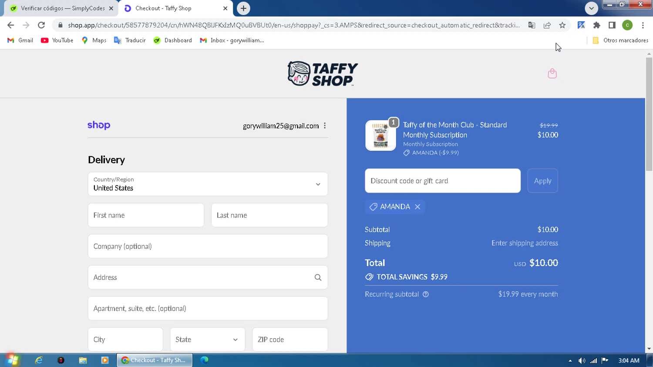Open the shopping bag cart icon
Screen dimensions: 653x367
[x=552, y=74]
